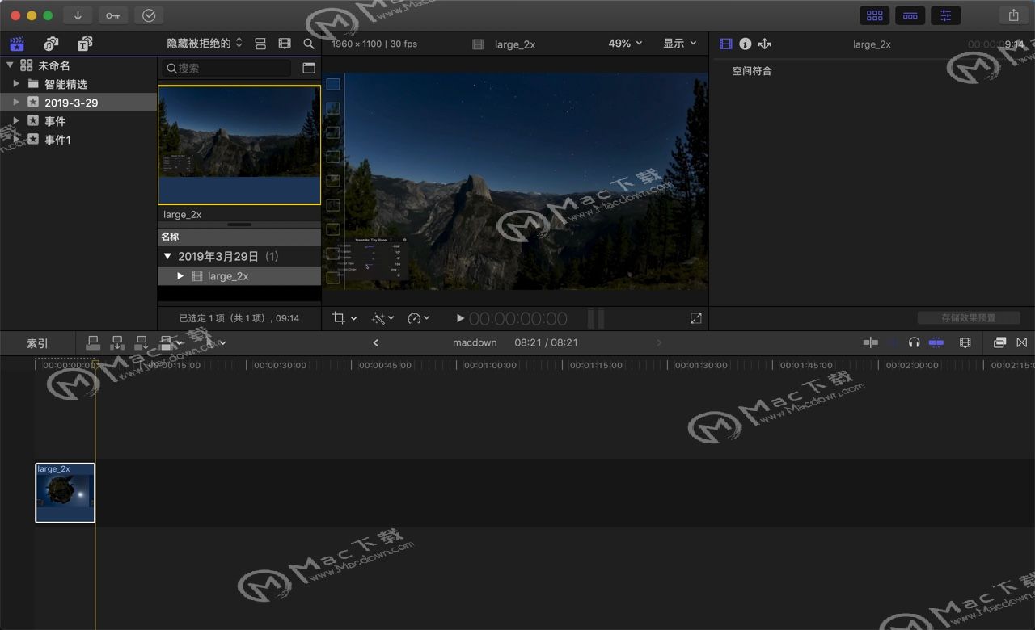Select the 2019-3-29 event row
The height and width of the screenshot is (630, 1035).
78,103
